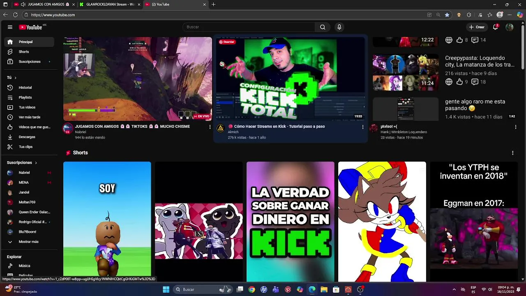Open Música under Explorar
The width and height of the screenshot is (526, 296).
point(29,266)
